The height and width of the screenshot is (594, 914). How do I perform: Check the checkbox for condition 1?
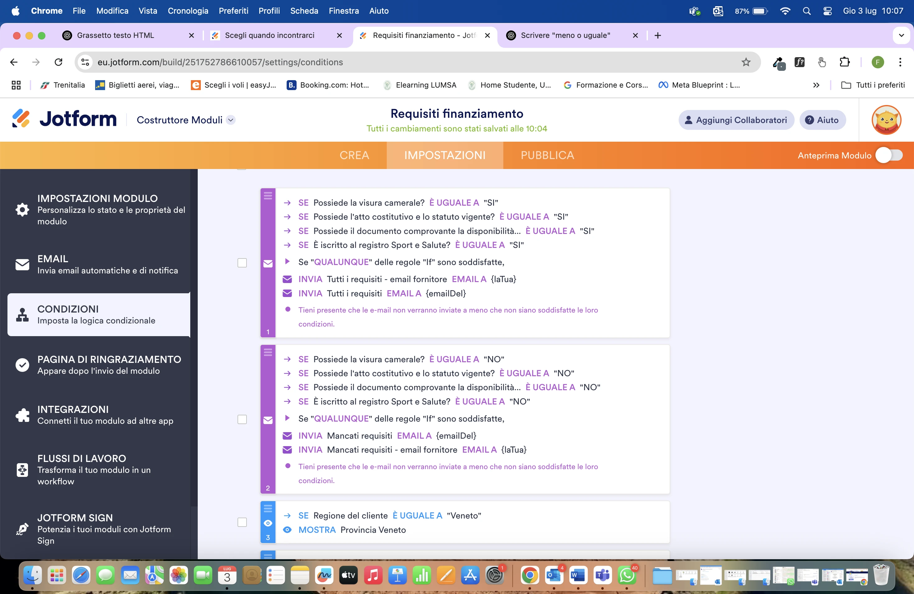pos(242,263)
